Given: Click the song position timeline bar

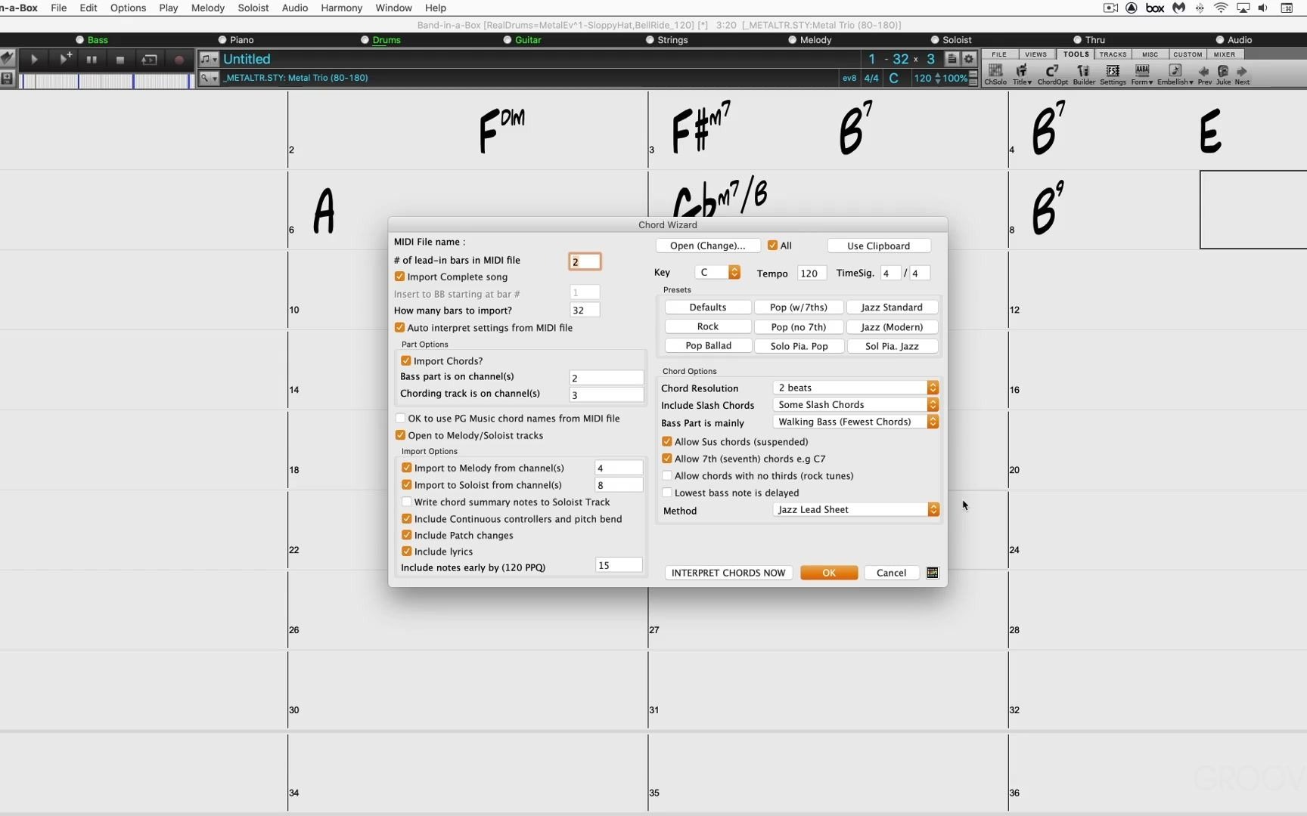Looking at the screenshot, I should [106, 81].
